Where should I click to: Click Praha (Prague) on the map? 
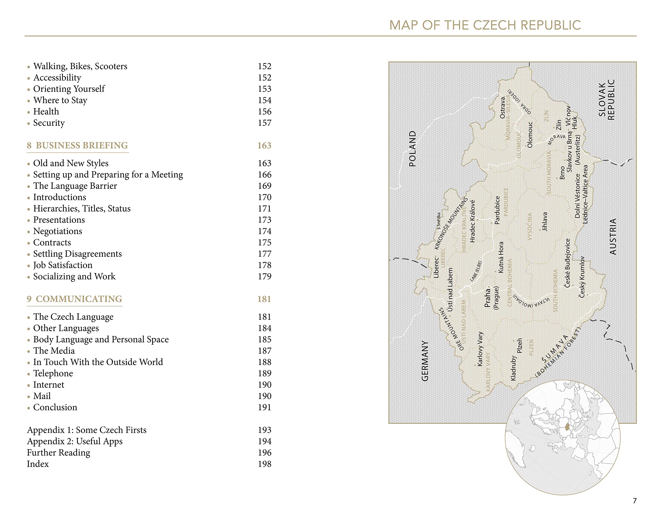491,298
